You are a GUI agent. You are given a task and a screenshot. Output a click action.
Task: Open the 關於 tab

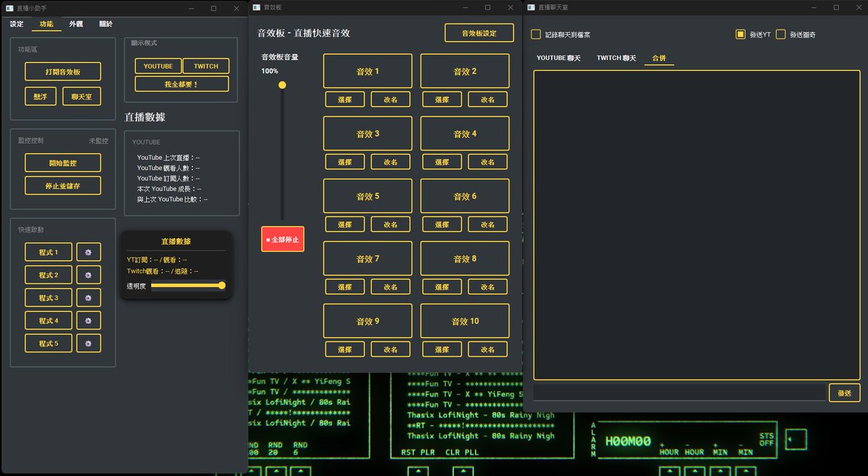click(x=106, y=24)
